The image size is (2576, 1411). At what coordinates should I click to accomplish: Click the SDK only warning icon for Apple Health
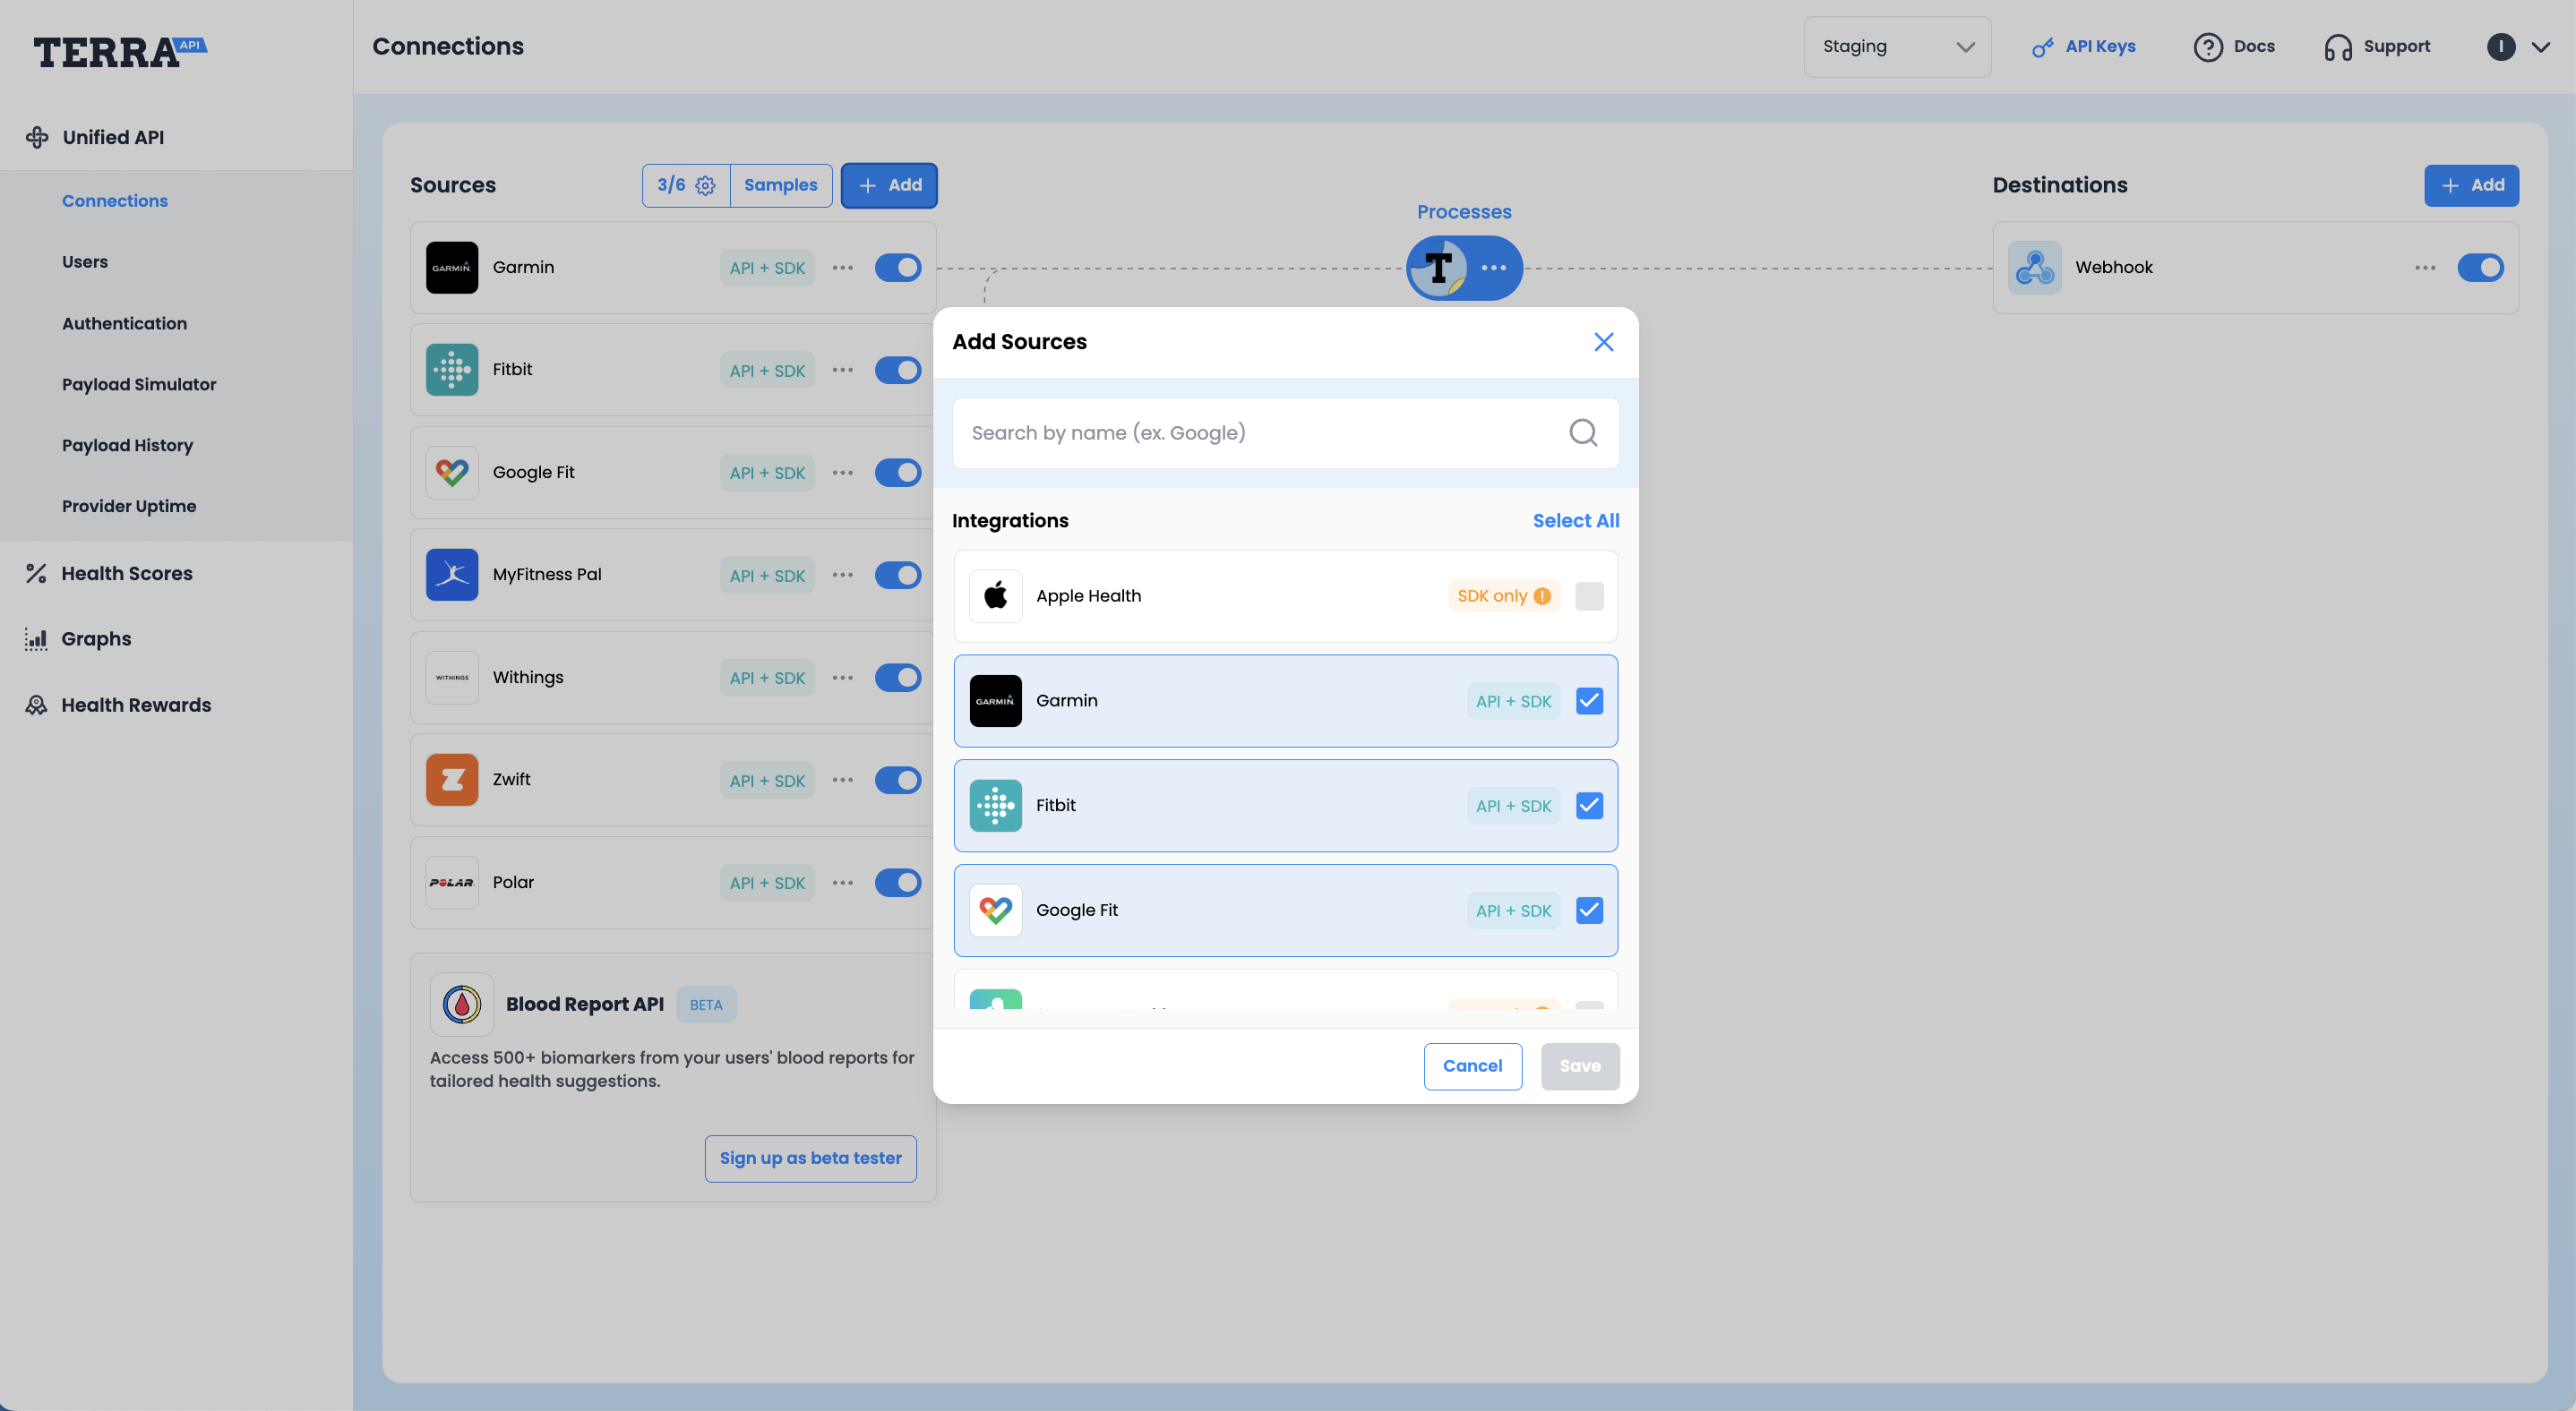click(1542, 596)
